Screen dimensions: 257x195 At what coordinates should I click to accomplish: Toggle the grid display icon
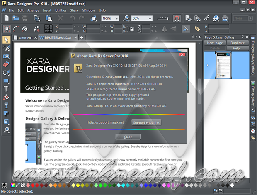tap(48, 29)
